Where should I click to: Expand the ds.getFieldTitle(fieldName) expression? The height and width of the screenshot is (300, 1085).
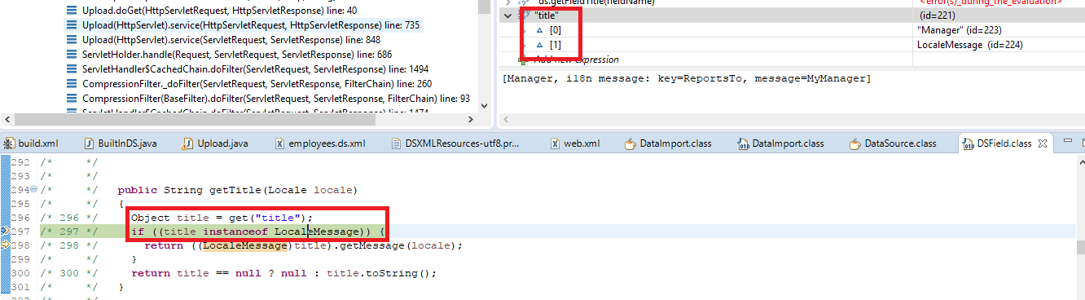(x=508, y=2)
